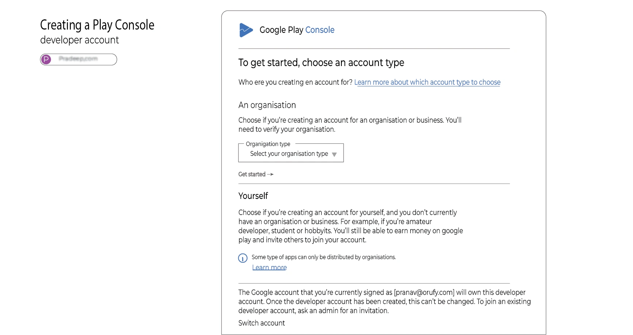Click the purple P account avatar

pyautogui.click(x=46, y=59)
